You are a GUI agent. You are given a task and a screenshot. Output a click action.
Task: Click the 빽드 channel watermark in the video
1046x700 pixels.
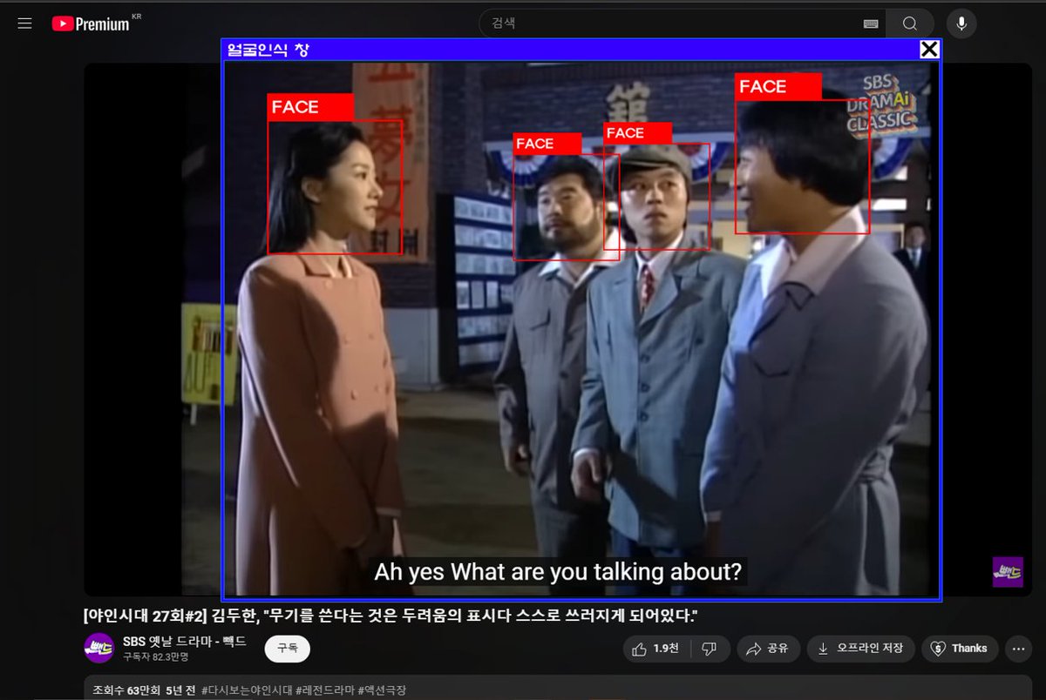(x=1008, y=572)
